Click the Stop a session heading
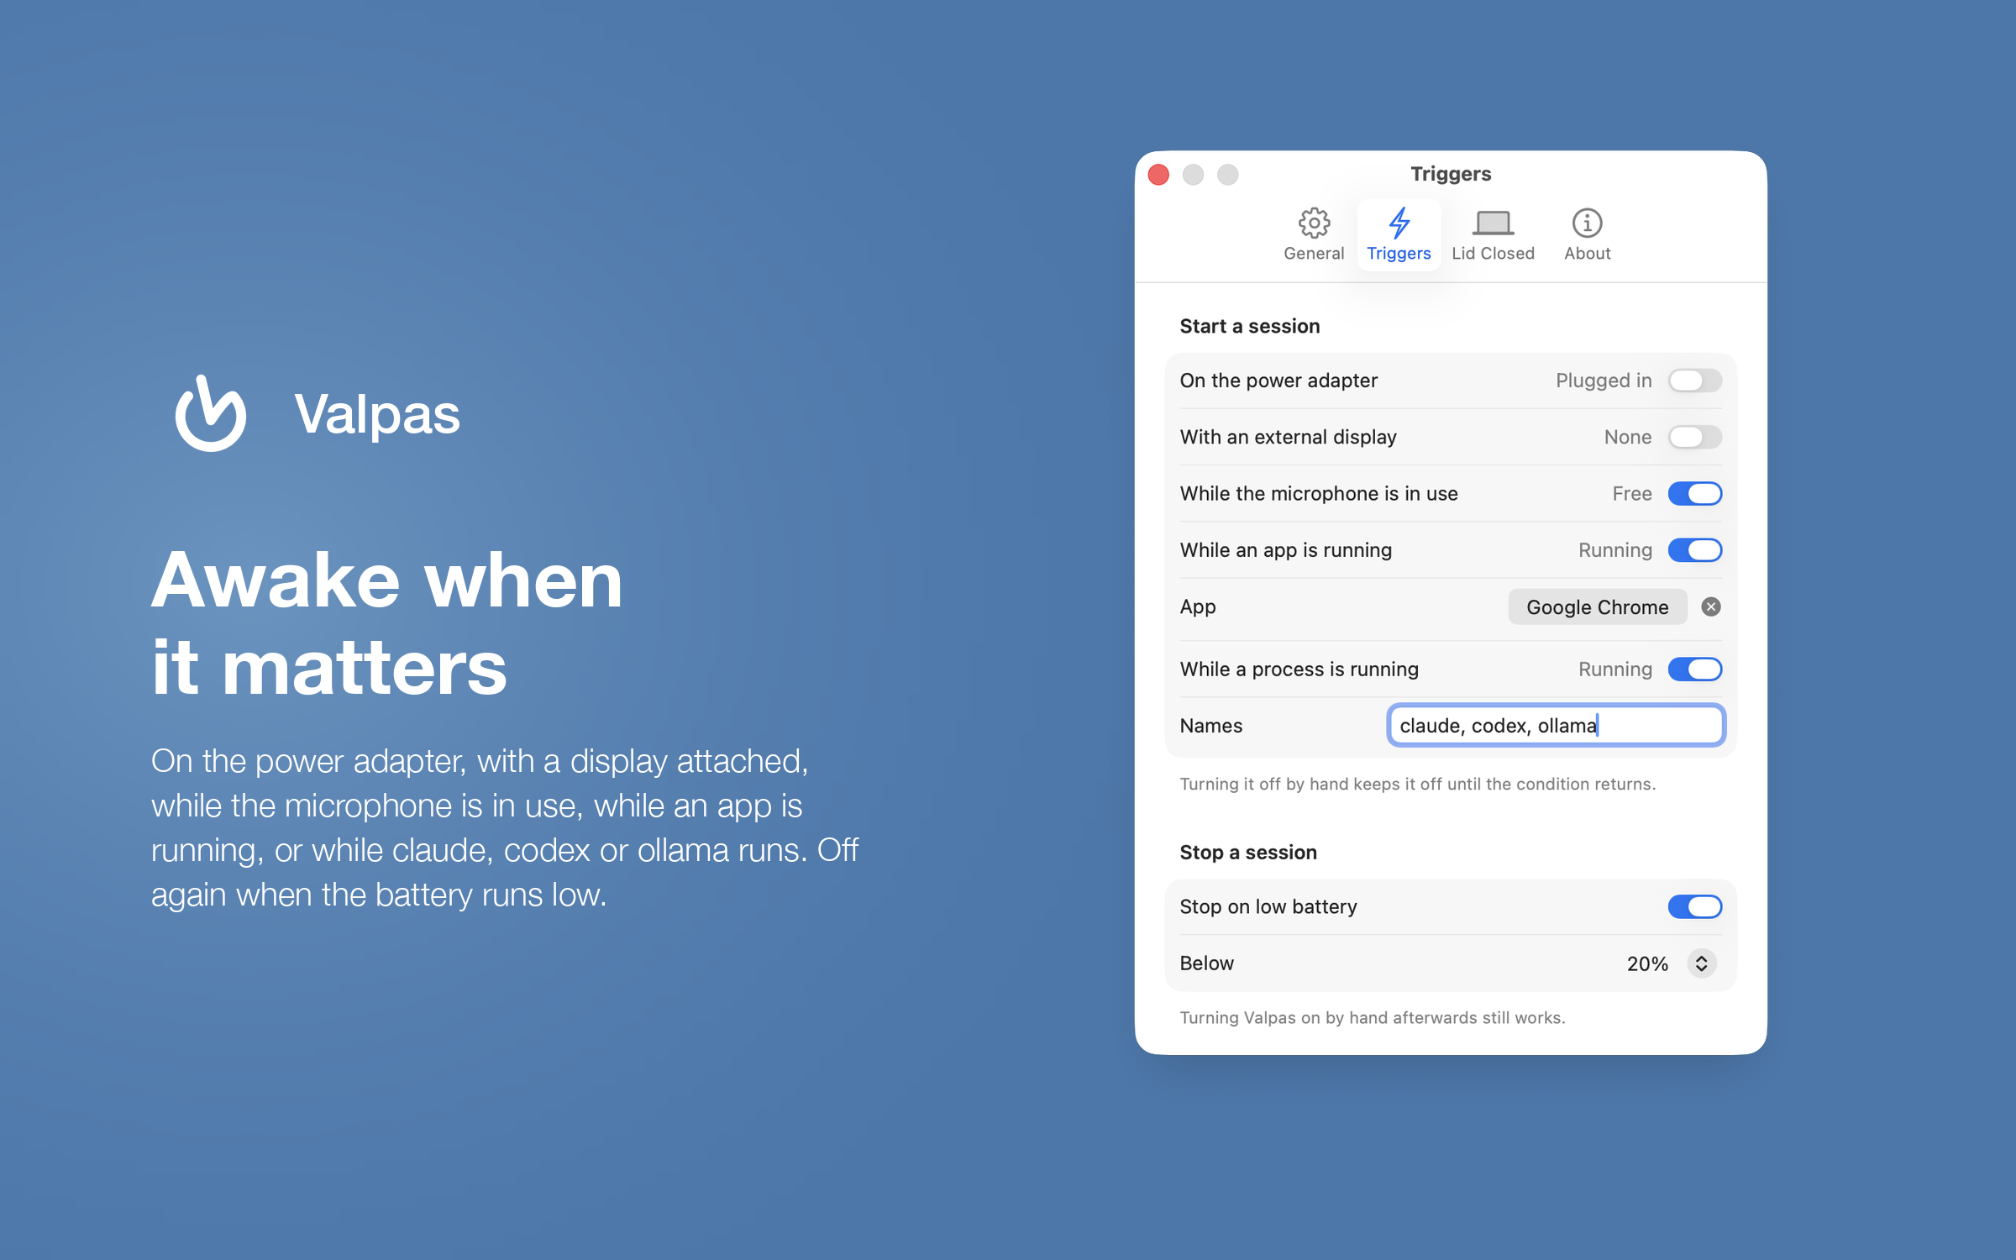The width and height of the screenshot is (2016, 1260). point(1247,852)
